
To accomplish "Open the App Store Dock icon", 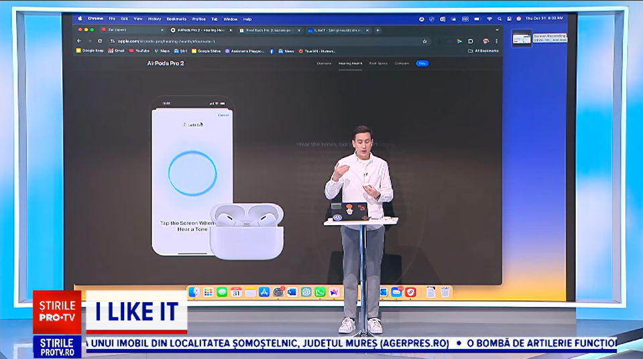I will [x=264, y=292].
